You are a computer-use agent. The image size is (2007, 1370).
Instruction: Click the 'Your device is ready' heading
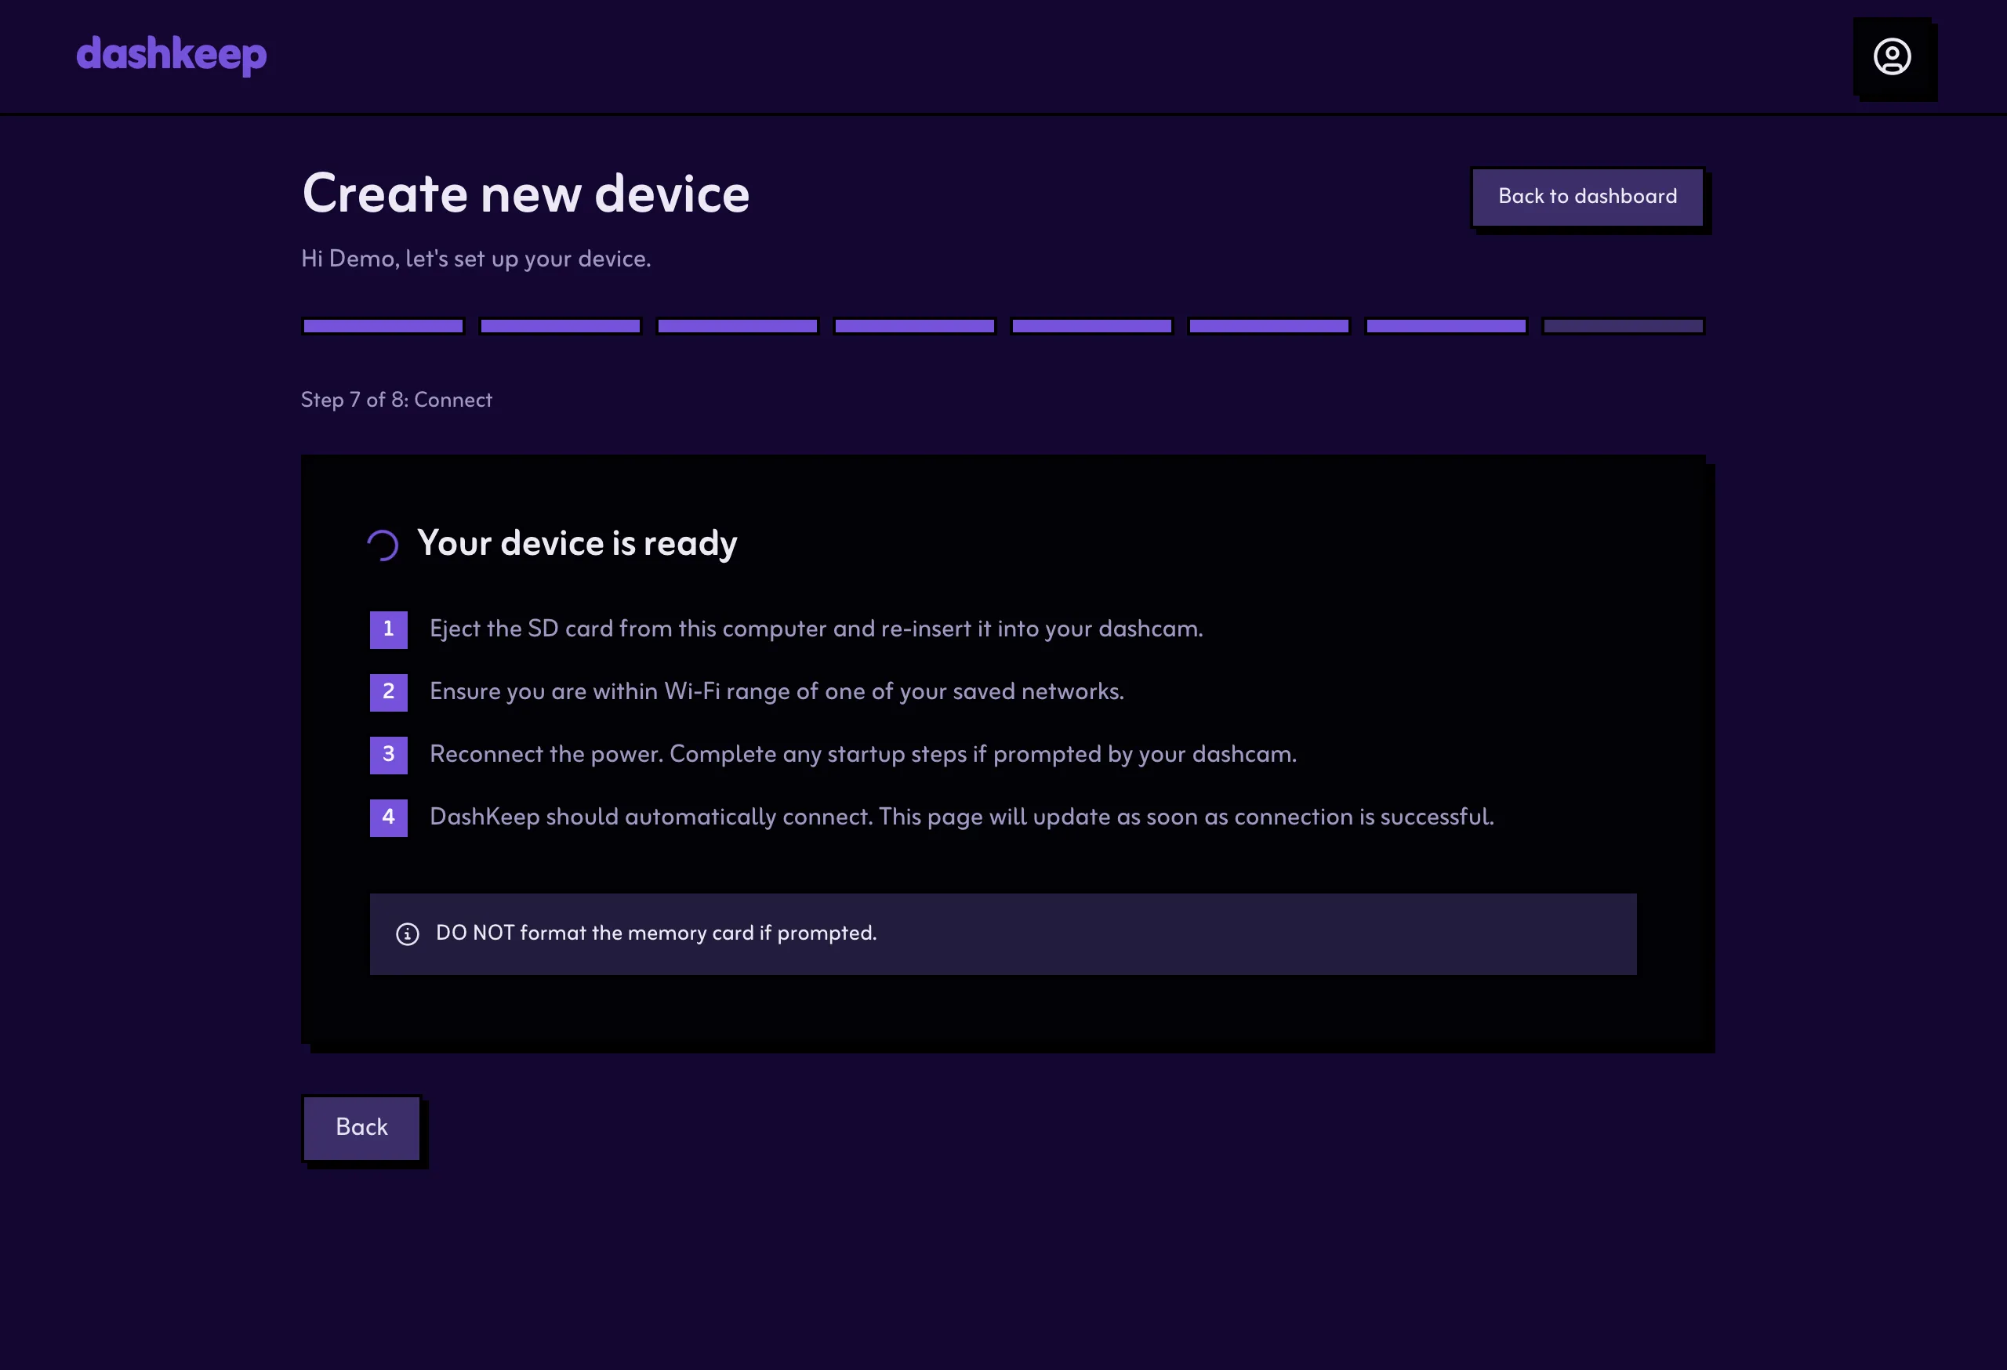click(577, 544)
